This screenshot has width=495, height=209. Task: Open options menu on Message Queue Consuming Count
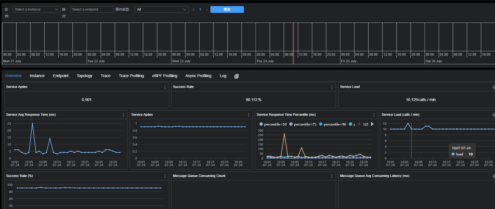pos(332,176)
